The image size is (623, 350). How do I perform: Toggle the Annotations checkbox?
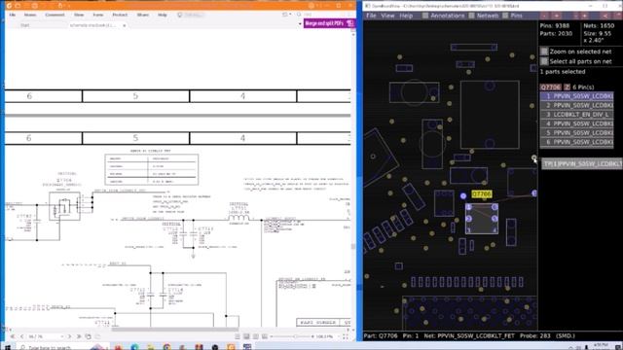(425, 16)
